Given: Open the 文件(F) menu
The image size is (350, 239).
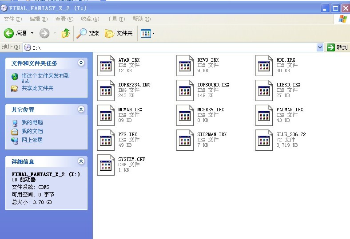Looking at the screenshot, I should coord(13,19).
